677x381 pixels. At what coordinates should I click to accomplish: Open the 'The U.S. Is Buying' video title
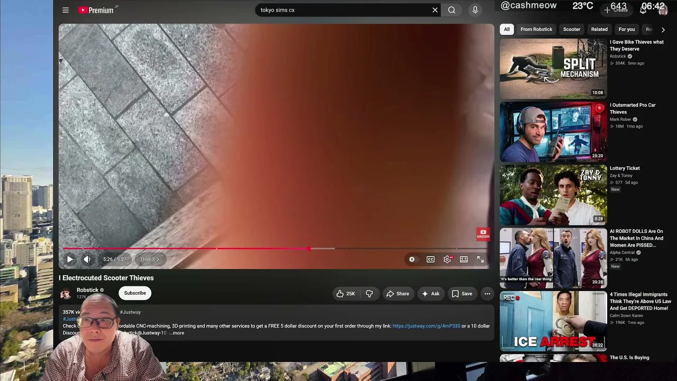tap(629, 358)
